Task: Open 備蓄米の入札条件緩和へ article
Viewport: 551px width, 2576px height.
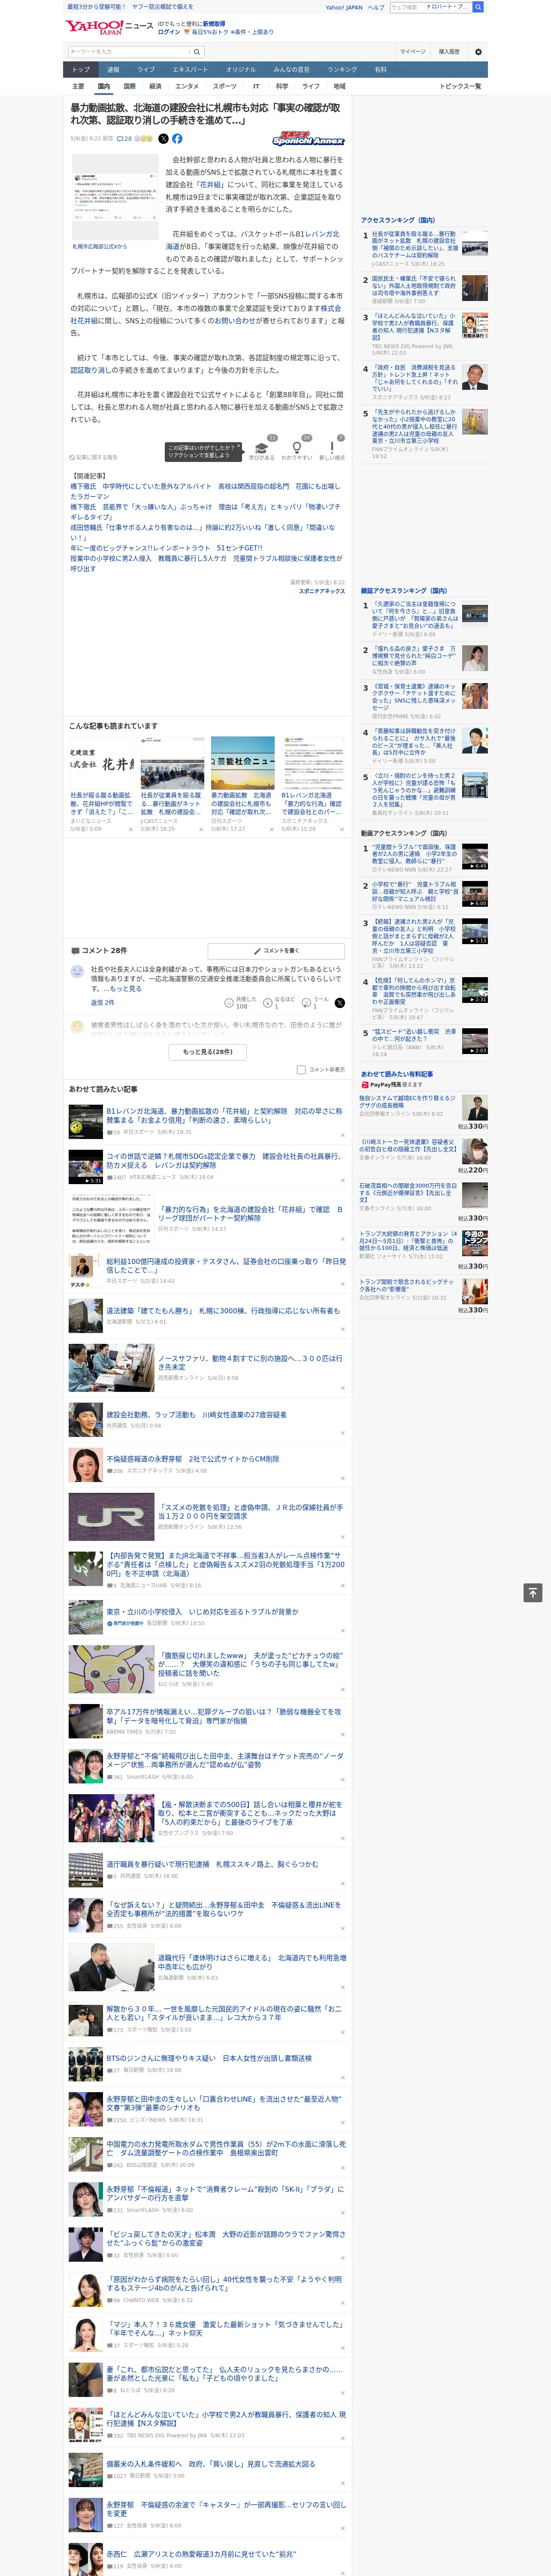Action: click(211, 2464)
